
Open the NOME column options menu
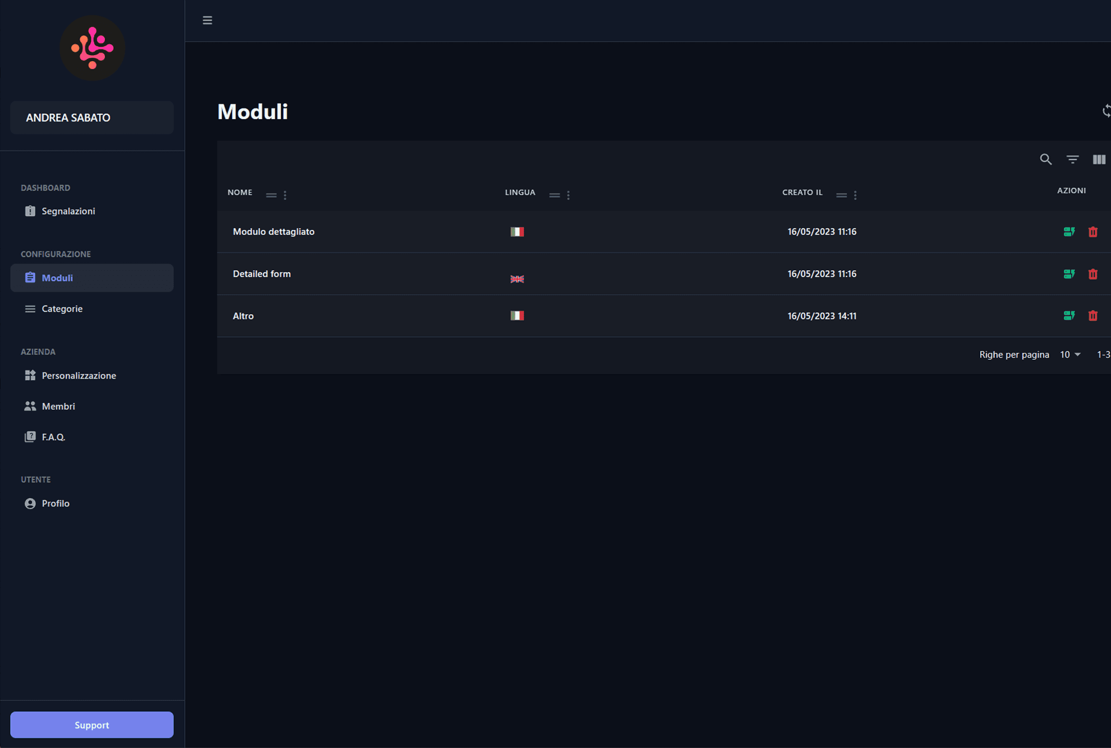click(285, 195)
